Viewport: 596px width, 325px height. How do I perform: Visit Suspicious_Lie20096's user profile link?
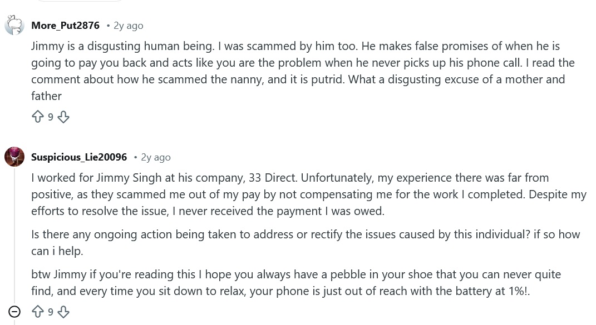pyautogui.click(x=79, y=157)
